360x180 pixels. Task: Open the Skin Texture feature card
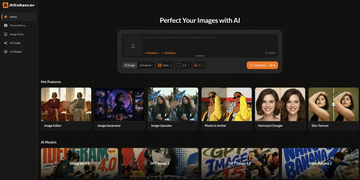click(x=334, y=109)
